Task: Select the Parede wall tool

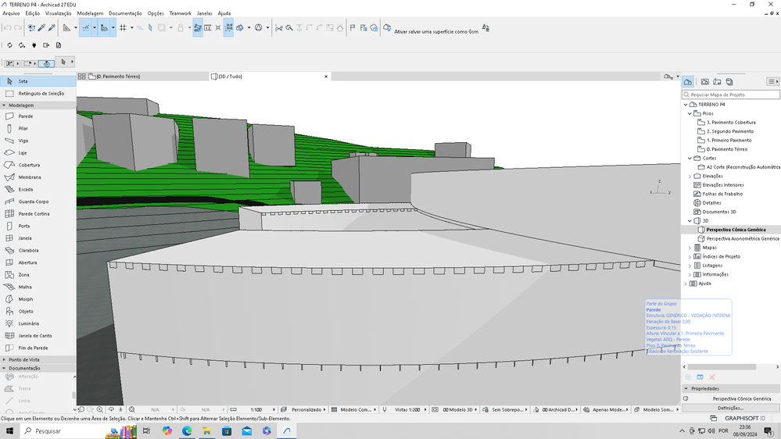Action: click(x=26, y=116)
